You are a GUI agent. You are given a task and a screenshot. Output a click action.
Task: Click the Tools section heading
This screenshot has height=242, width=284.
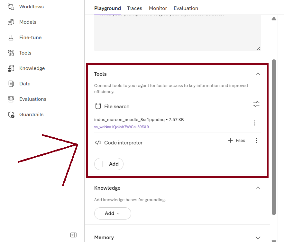(x=100, y=74)
